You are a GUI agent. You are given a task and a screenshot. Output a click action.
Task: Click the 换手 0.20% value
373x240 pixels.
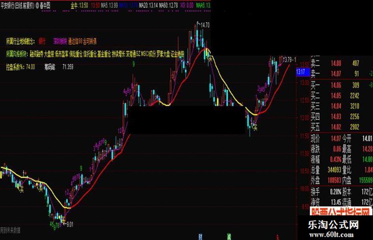coord(336,192)
